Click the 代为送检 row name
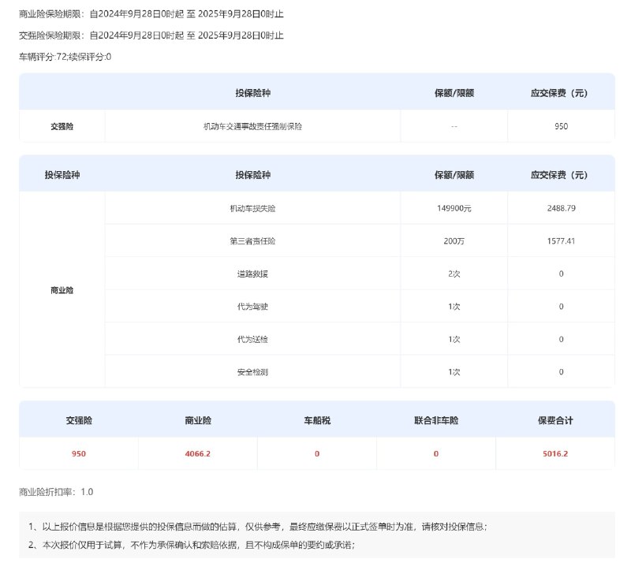631x570 pixels. click(x=252, y=339)
